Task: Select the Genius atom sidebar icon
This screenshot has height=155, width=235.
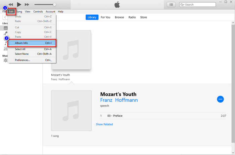Action: click(x=6, y=60)
